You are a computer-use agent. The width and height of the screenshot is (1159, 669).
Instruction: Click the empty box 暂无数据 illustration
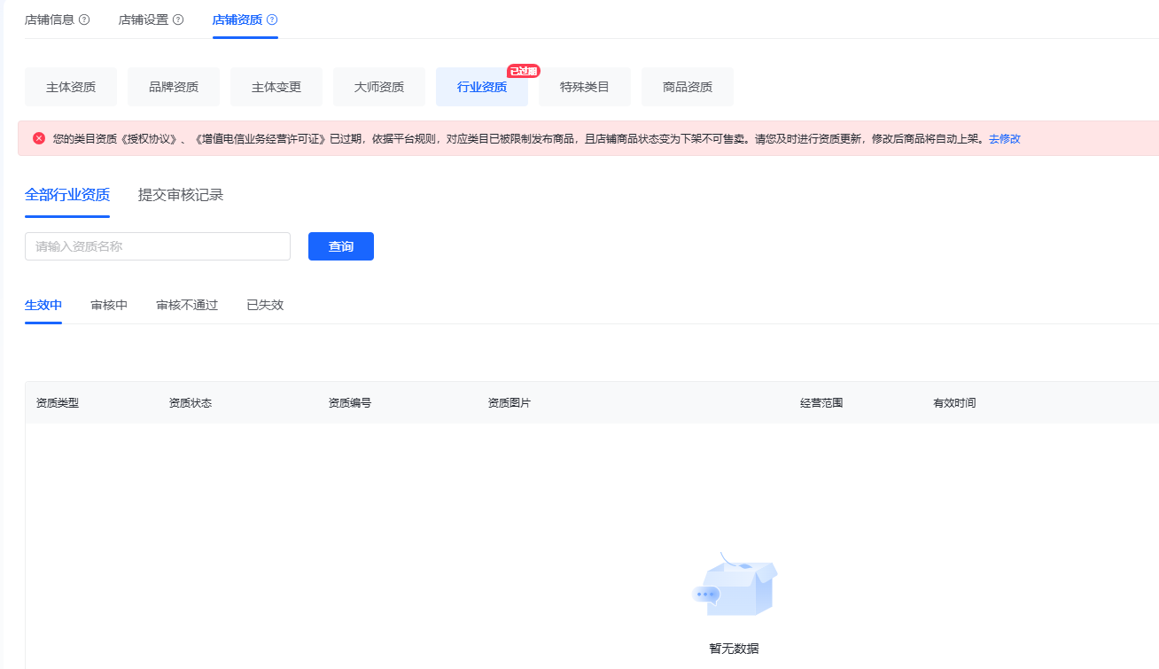(x=734, y=587)
